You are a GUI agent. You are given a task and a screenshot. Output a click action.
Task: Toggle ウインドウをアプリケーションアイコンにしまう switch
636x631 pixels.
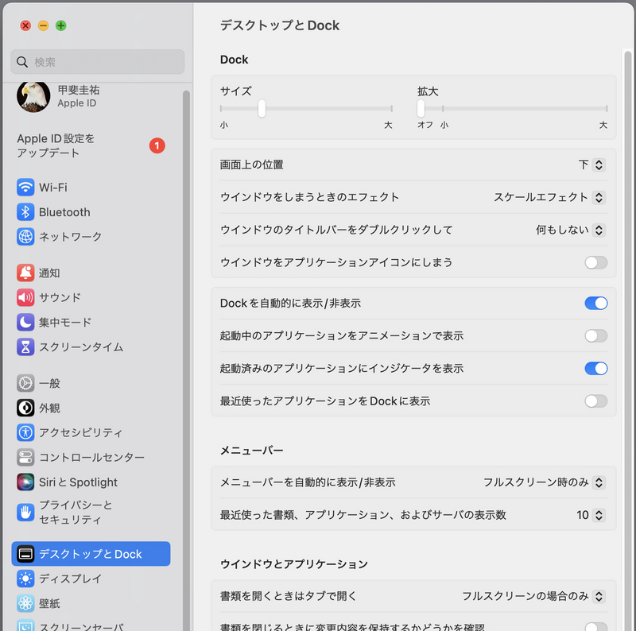click(595, 262)
